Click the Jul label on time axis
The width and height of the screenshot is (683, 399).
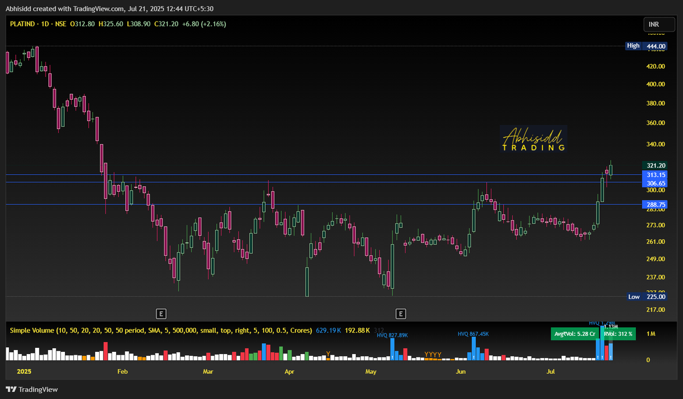550,372
